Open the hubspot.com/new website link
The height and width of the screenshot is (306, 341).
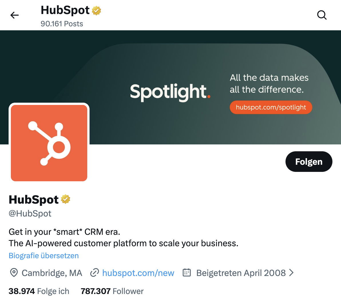coord(138,273)
